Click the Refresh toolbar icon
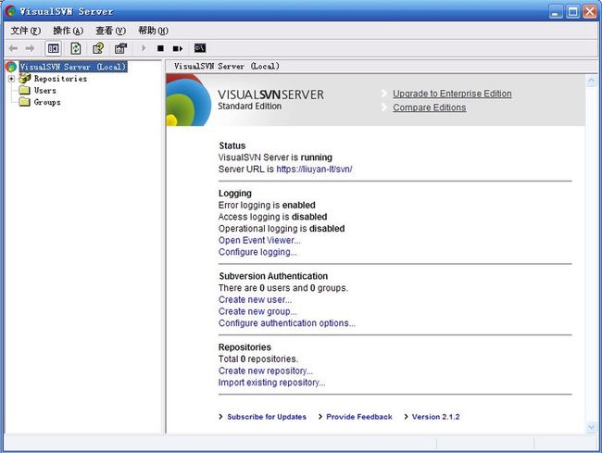This screenshot has width=602, height=453. [x=76, y=48]
